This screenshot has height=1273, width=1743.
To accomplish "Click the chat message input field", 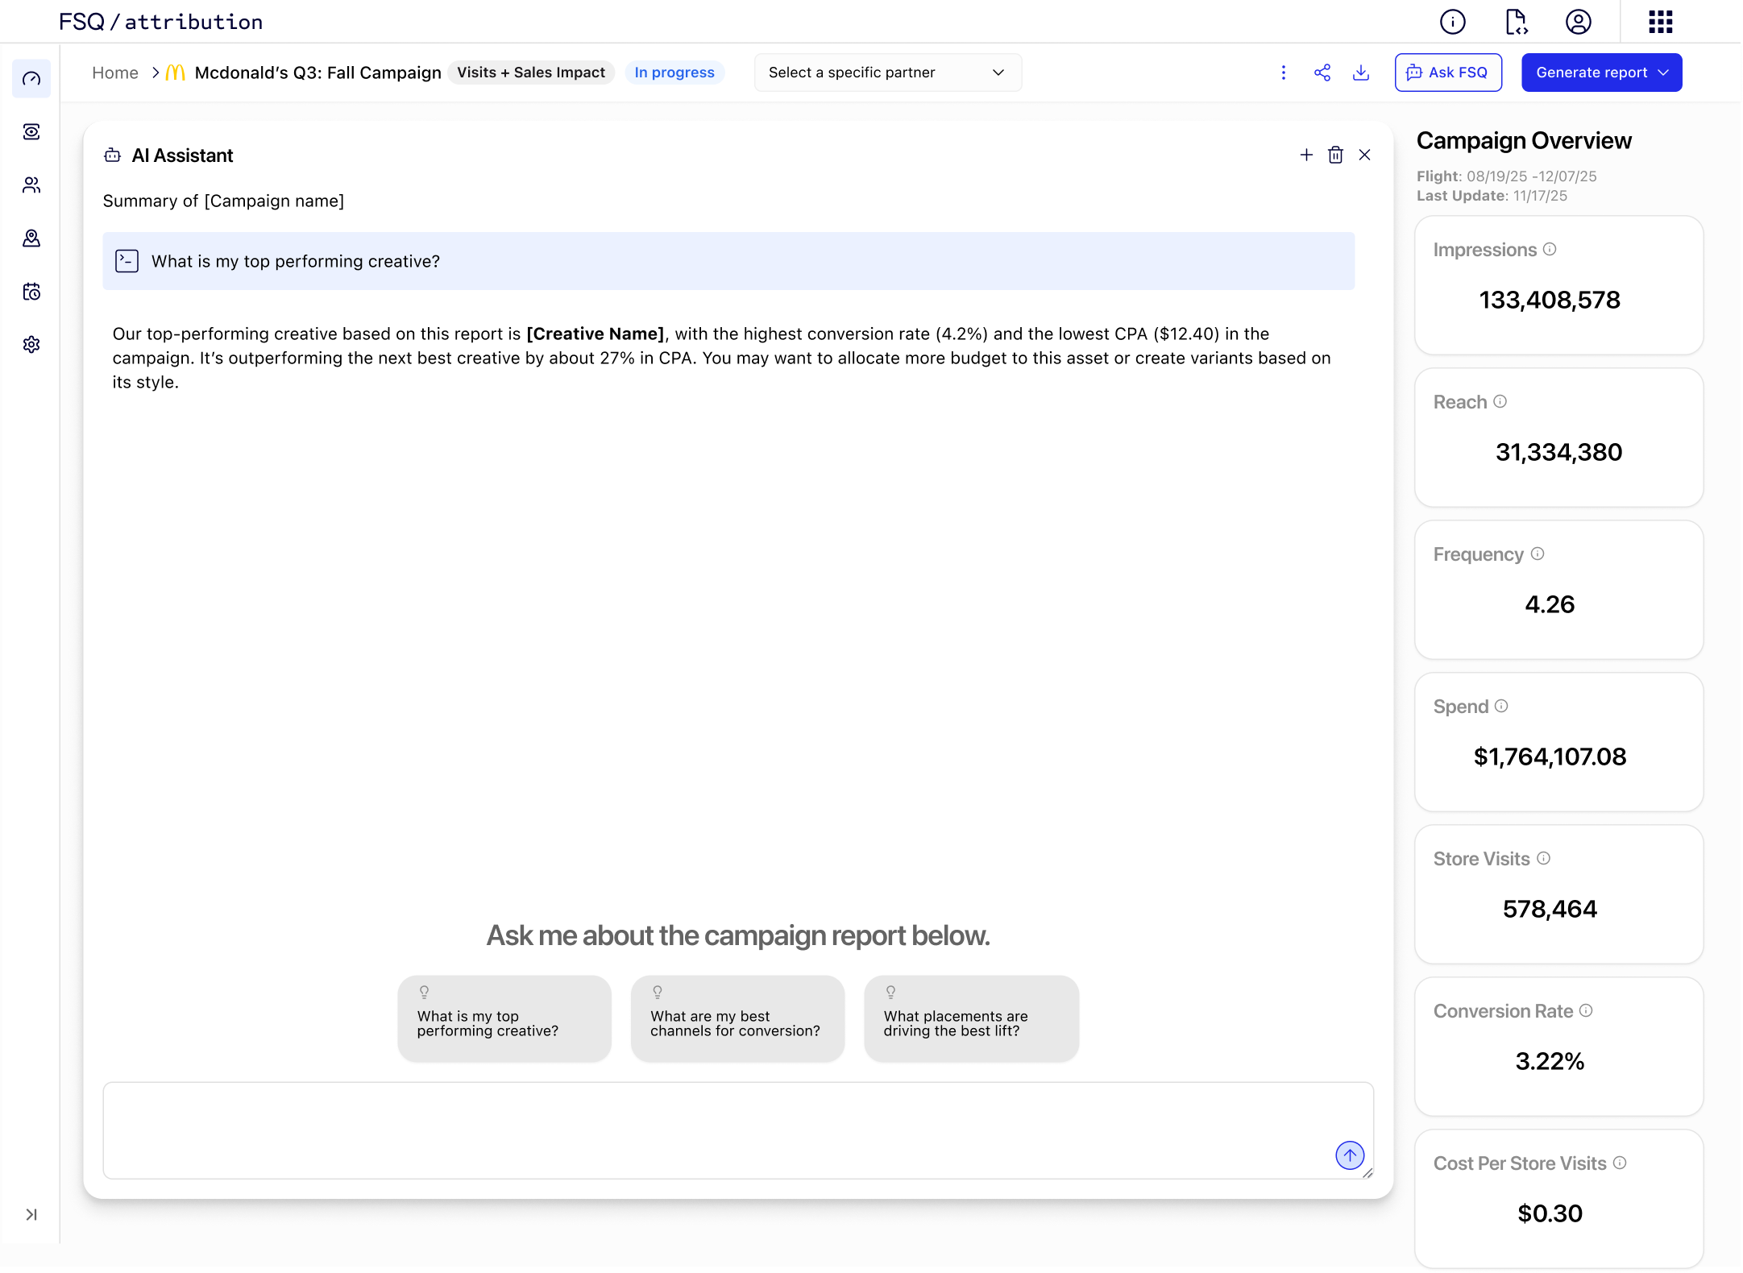I will point(717,1130).
